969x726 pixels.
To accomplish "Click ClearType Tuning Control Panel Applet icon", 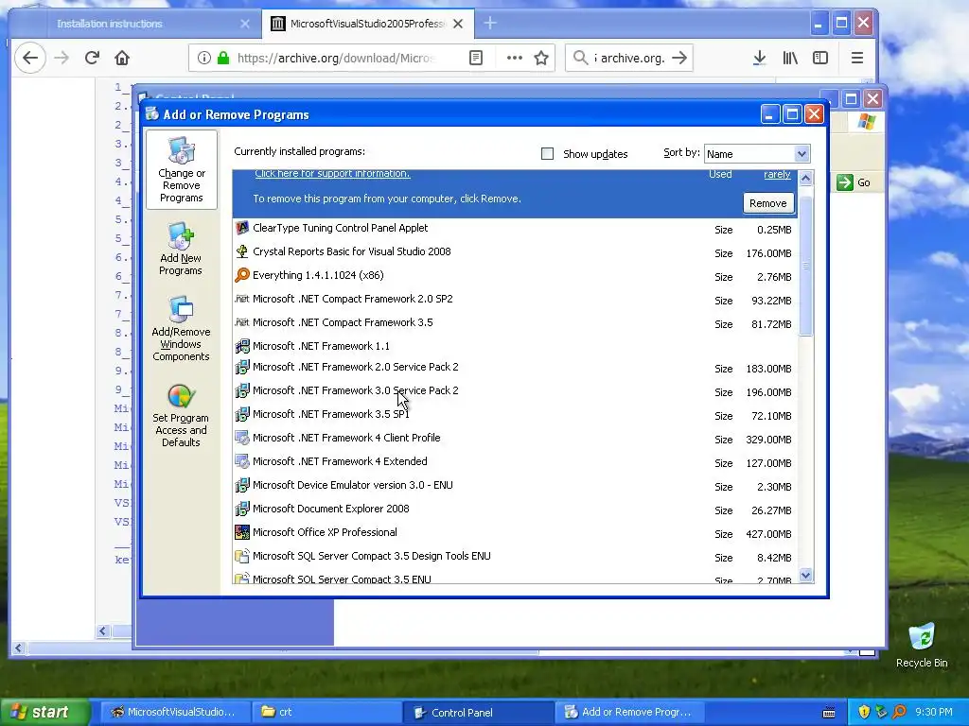I will pyautogui.click(x=242, y=228).
